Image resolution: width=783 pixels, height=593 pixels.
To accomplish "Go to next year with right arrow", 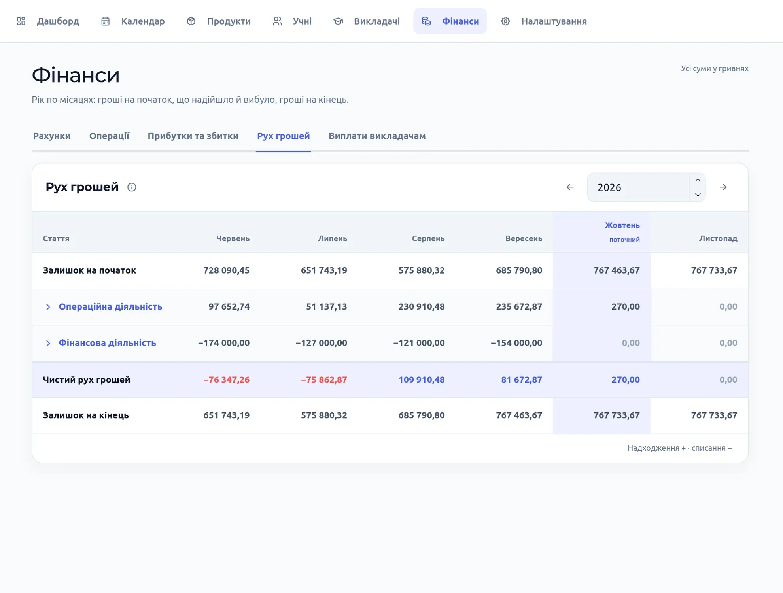I will point(723,187).
